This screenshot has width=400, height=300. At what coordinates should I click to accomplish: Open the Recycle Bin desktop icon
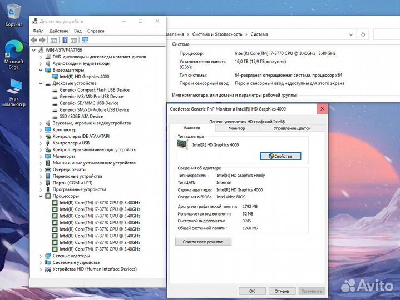14,14
